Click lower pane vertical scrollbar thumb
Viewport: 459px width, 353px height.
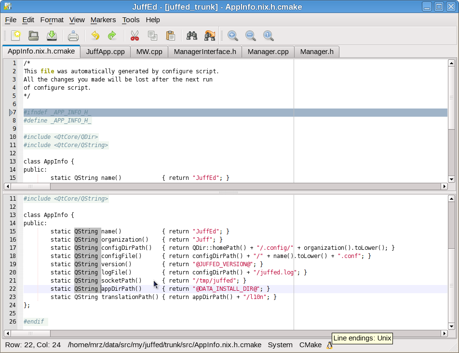451,285
